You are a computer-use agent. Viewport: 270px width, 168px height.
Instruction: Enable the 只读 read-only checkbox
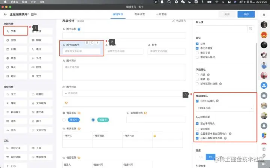point(197,75)
